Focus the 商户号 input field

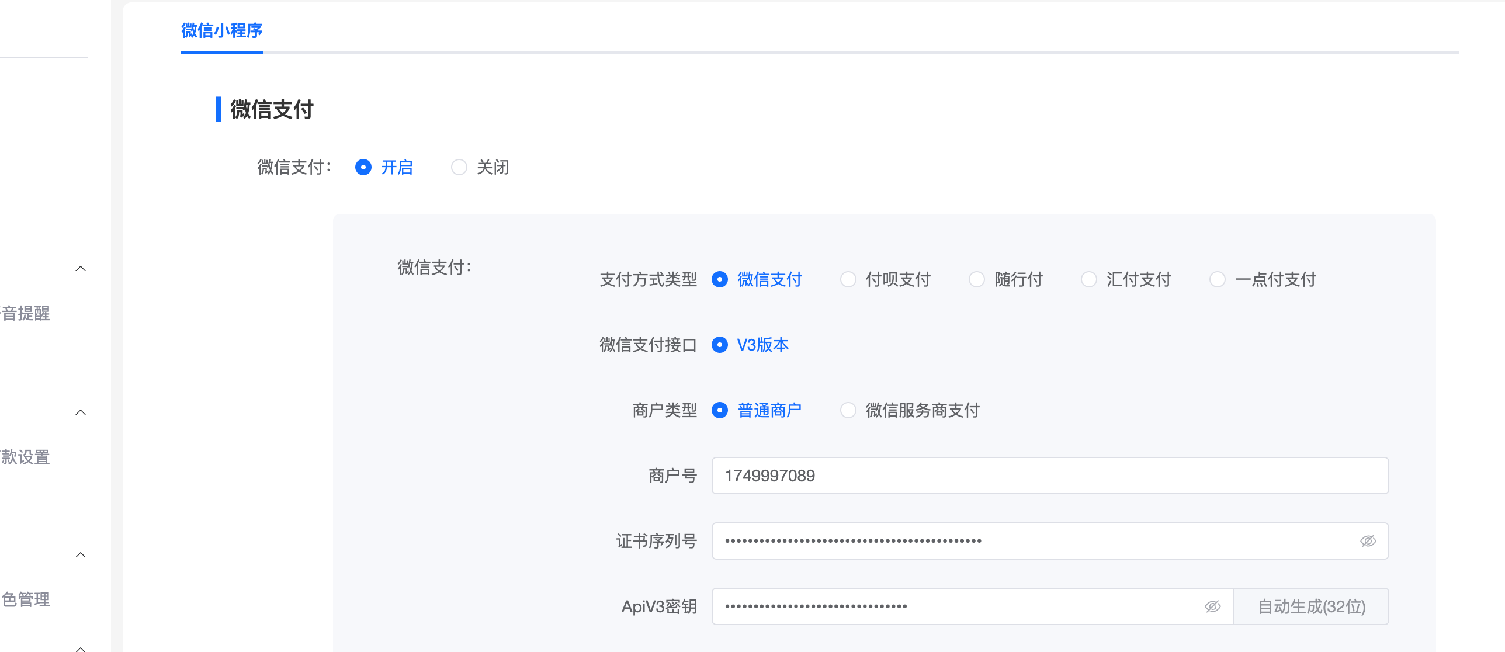1050,476
